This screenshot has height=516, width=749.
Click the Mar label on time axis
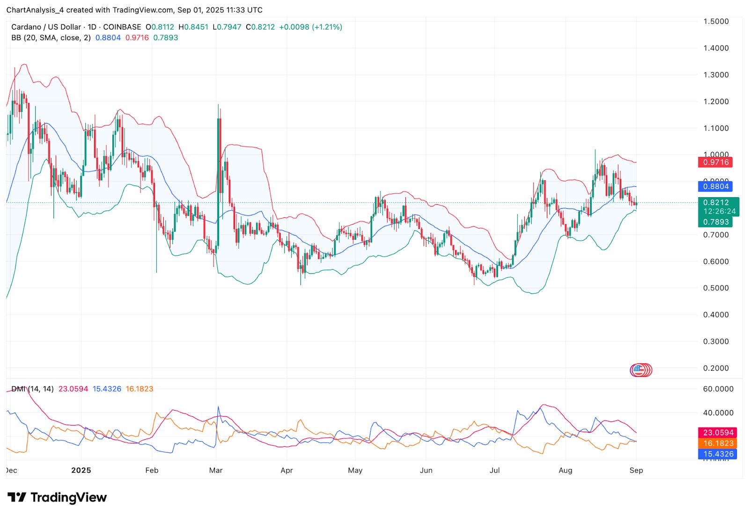215,470
